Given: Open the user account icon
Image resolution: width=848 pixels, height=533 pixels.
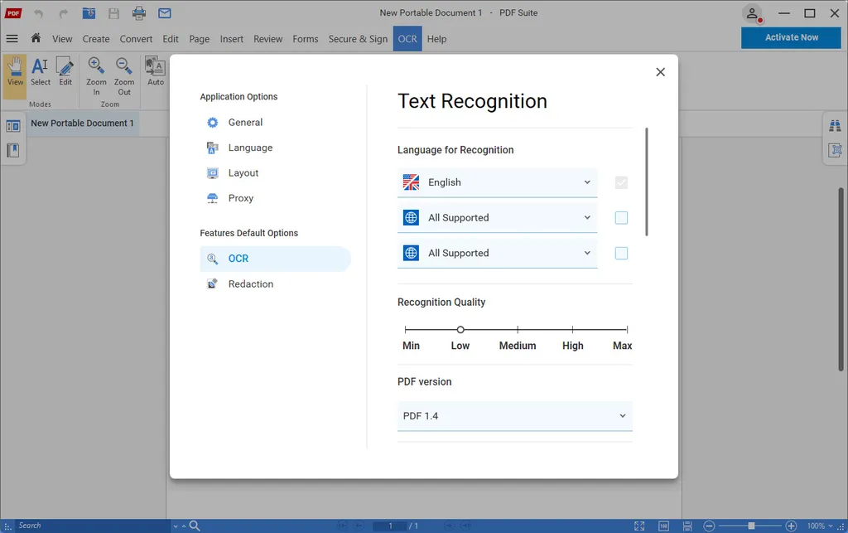Looking at the screenshot, I should (752, 13).
